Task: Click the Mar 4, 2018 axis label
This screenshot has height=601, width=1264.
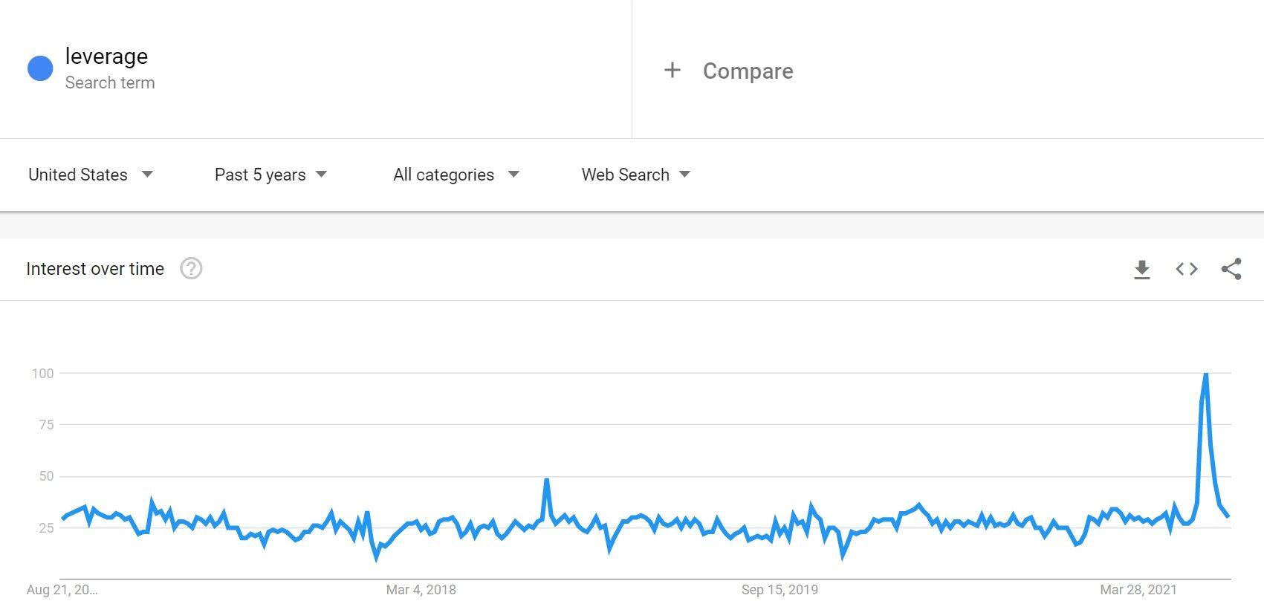Action: point(421,590)
